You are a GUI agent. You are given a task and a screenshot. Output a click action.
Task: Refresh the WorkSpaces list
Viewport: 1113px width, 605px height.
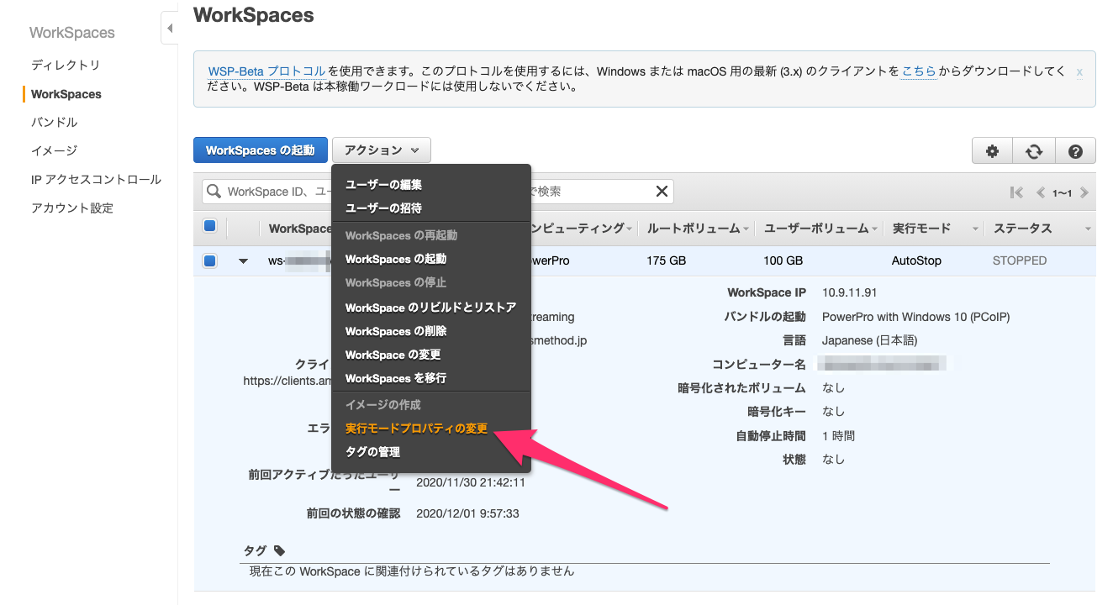coord(1034,151)
